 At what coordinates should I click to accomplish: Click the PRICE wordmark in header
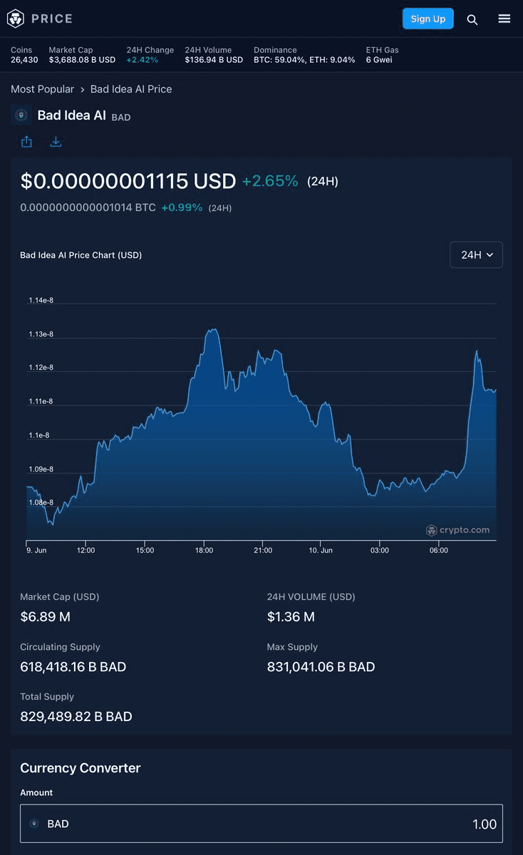coord(52,19)
